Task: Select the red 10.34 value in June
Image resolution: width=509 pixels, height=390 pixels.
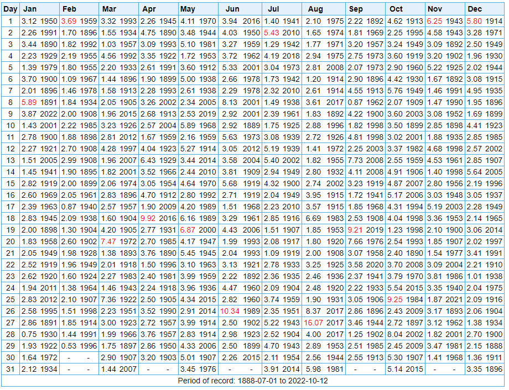Action: coord(230,311)
